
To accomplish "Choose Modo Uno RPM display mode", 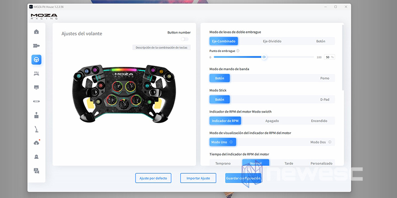I will point(222,142).
